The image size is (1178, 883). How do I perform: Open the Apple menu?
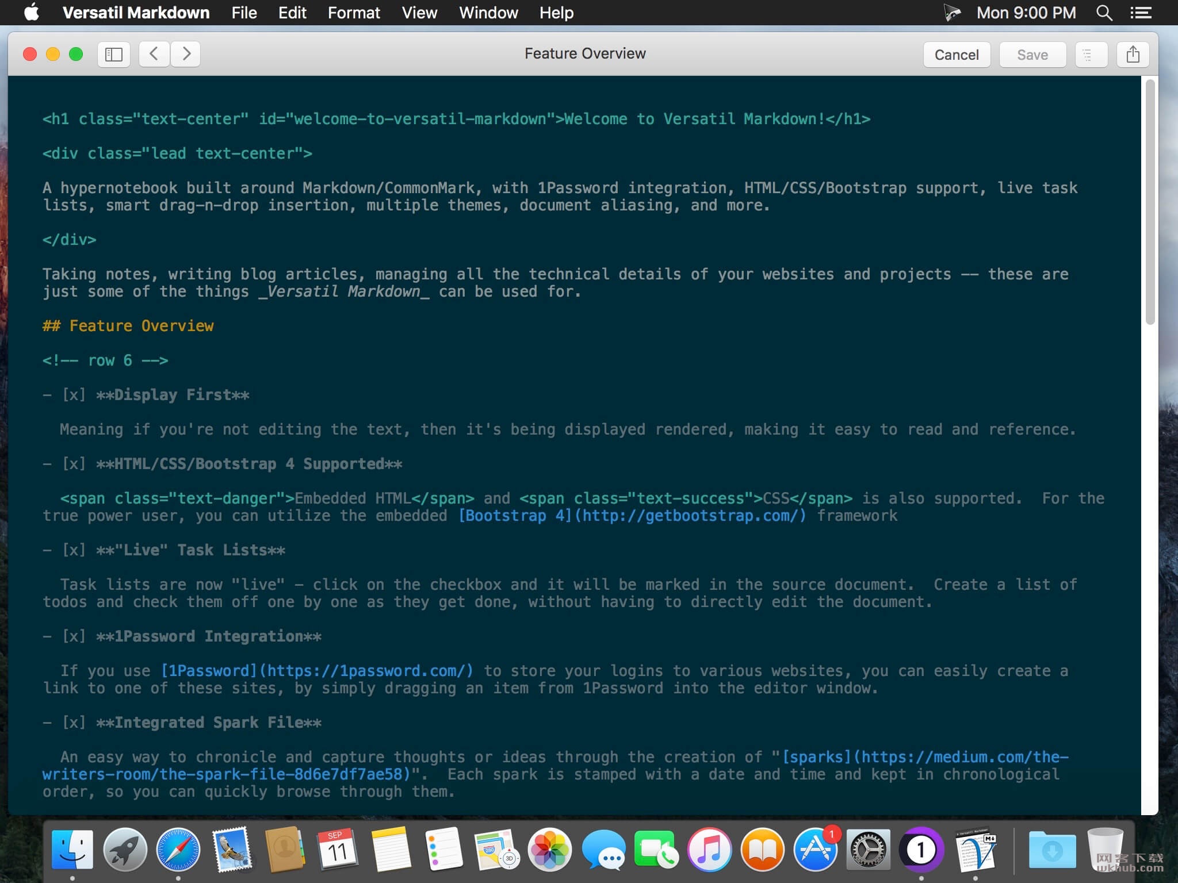(32, 13)
